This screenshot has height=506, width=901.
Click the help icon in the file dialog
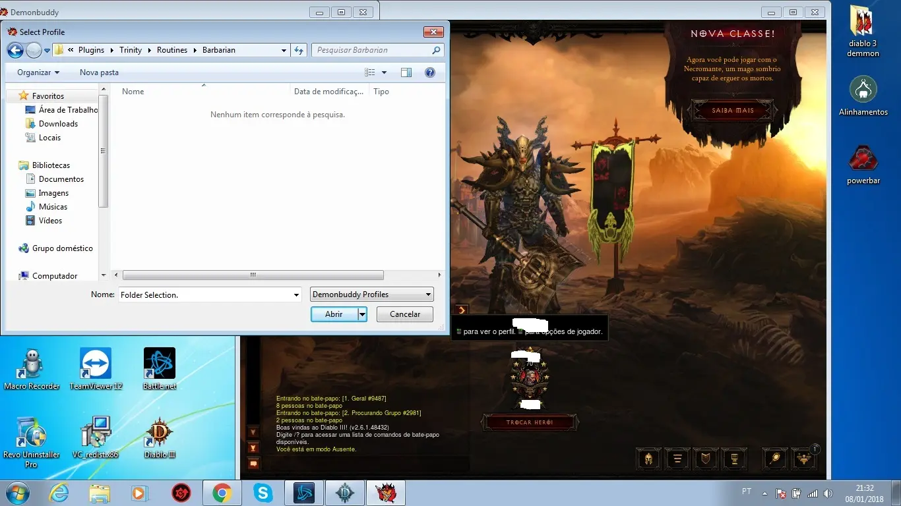430,72
